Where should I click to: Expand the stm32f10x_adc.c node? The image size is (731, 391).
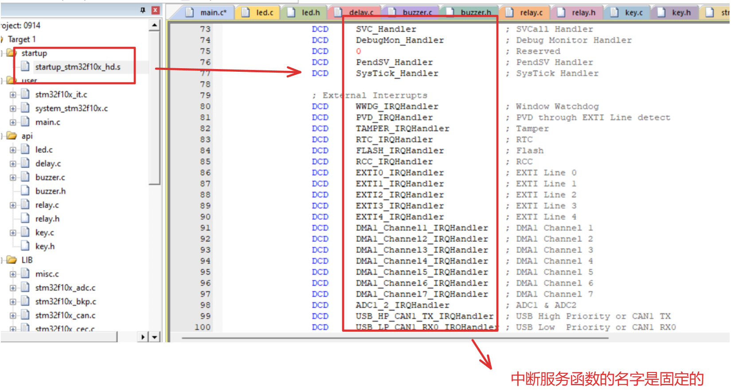[x=13, y=288]
